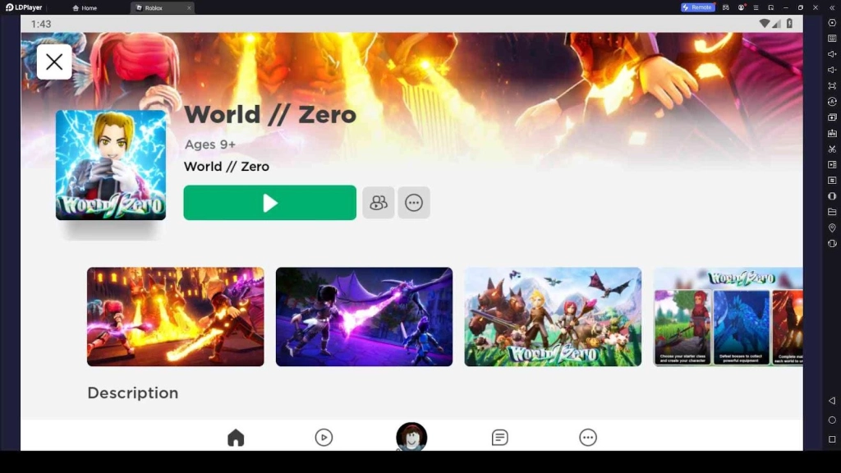Open the gamepad icon in title bar
The height and width of the screenshot is (473, 841).
click(x=725, y=7)
